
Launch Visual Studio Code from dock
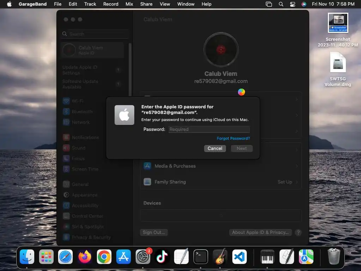coord(239,257)
